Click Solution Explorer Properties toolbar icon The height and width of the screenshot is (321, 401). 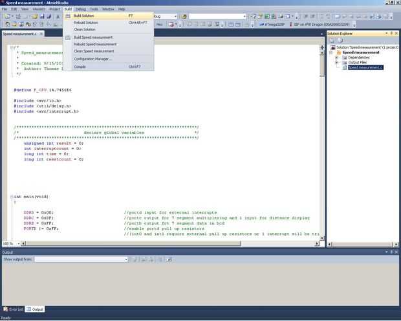point(332,40)
